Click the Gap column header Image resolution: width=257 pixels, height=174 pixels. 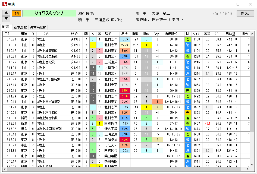157,34
